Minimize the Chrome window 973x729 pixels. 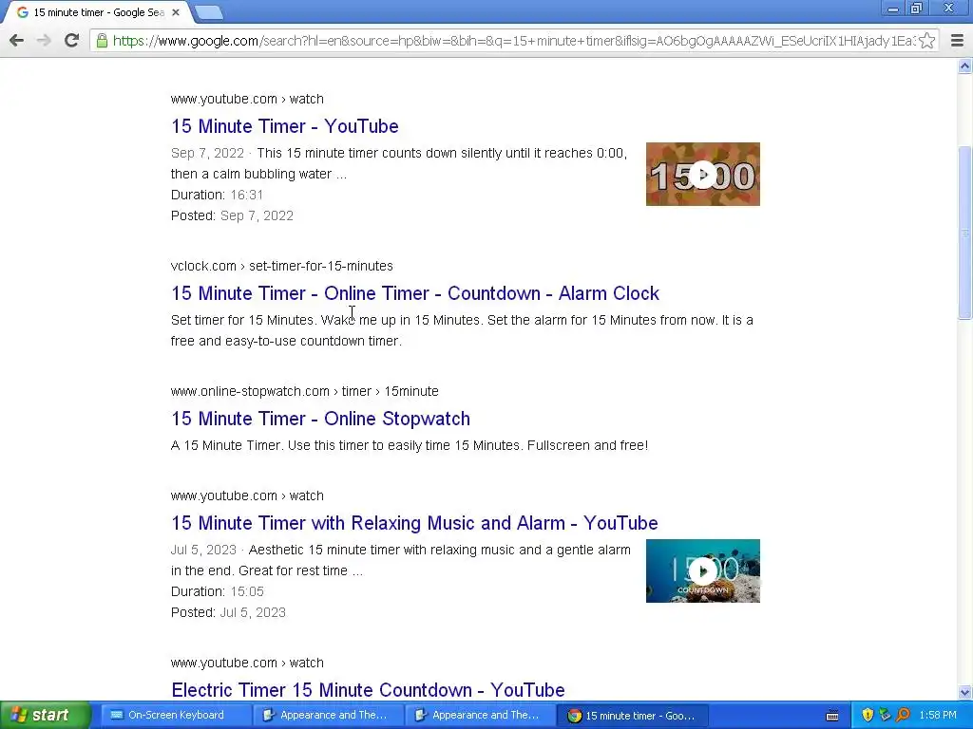(x=892, y=9)
